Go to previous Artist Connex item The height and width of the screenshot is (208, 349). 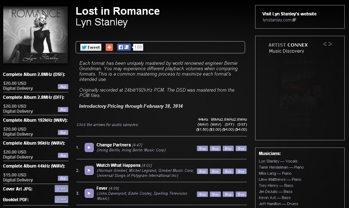325,44
